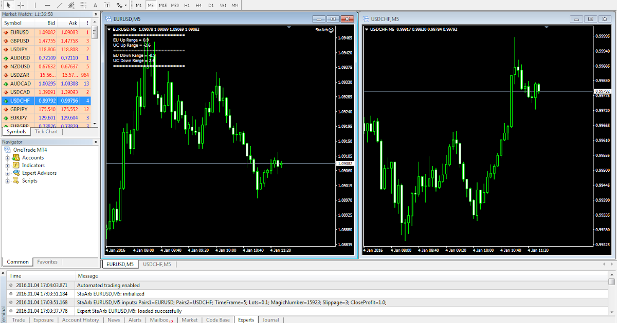Close the Market Watch panel

click(96, 15)
